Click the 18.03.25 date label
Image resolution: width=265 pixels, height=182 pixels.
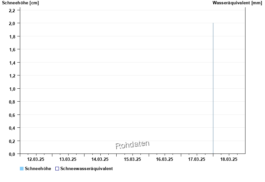coord(229,159)
